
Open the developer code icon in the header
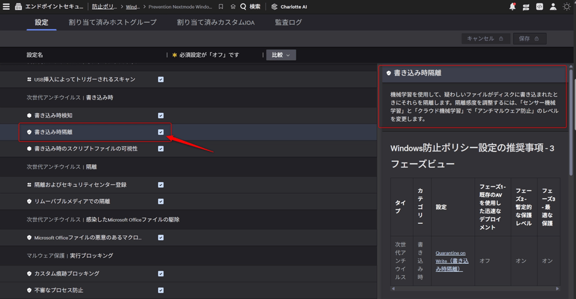click(x=539, y=6)
